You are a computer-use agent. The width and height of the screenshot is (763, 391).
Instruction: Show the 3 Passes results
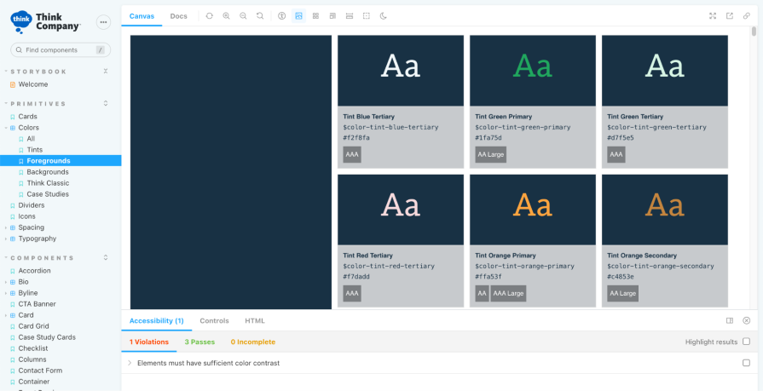[199, 342]
